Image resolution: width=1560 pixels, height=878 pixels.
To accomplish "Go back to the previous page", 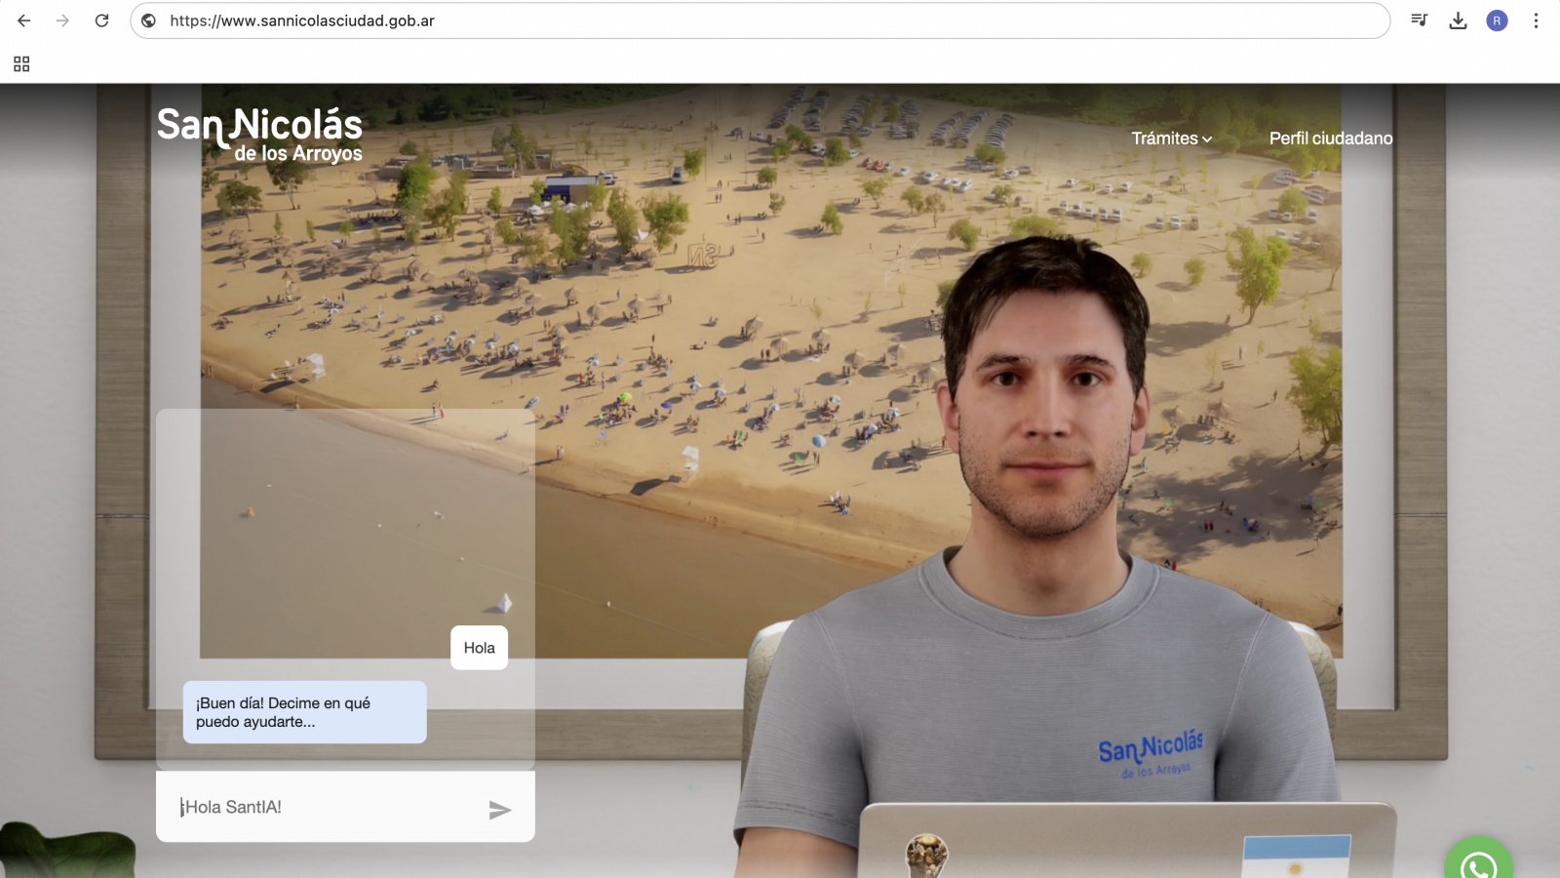I will 24,20.
